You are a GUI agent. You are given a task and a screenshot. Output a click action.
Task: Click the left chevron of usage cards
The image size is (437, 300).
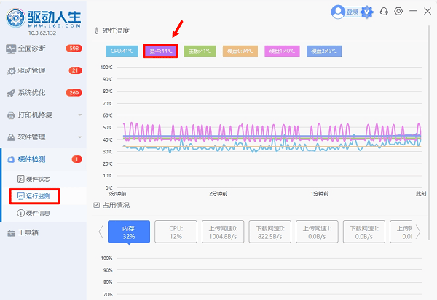101,232
